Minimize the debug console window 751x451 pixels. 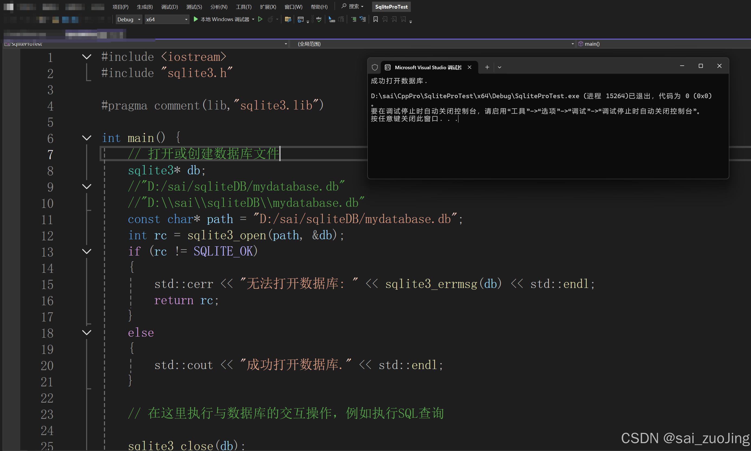(682, 66)
